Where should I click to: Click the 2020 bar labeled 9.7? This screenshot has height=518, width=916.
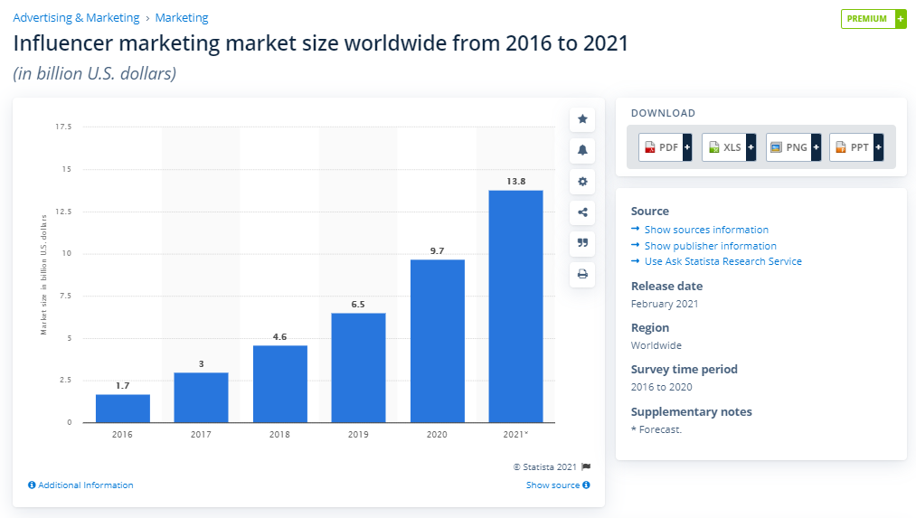[438, 341]
